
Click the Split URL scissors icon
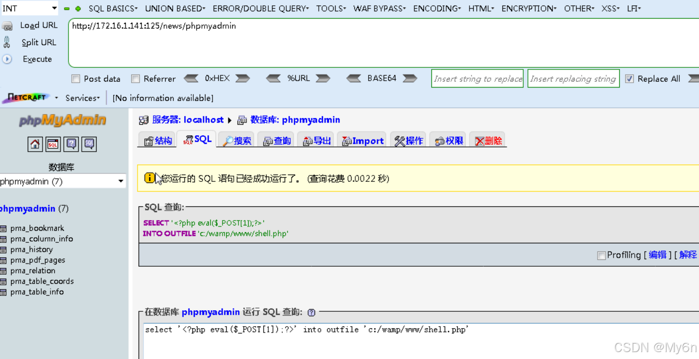(7, 42)
